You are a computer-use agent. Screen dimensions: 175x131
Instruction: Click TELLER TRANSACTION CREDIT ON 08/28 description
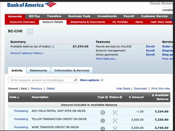click(x=59, y=119)
